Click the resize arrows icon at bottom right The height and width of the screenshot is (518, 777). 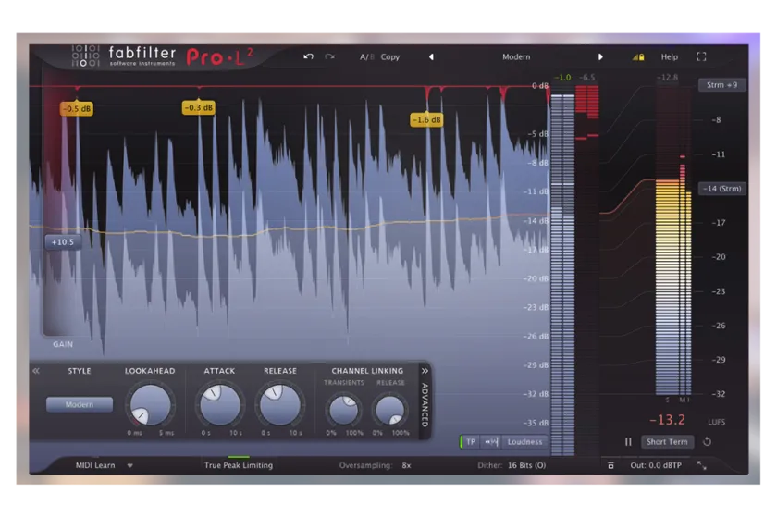[x=702, y=465]
